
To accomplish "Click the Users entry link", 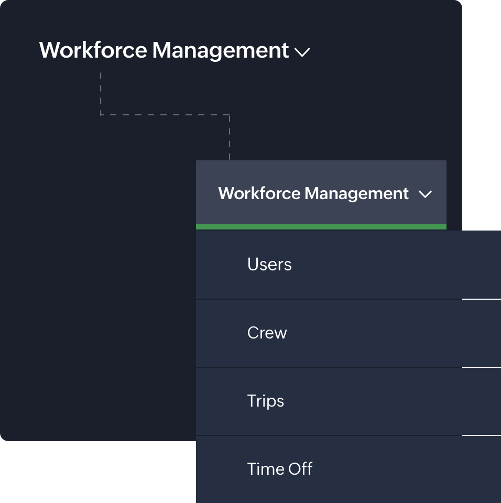I will (x=269, y=265).
